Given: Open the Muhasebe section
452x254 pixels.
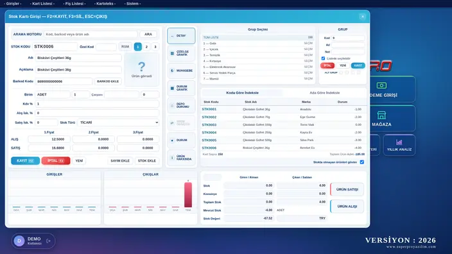Looking at the screenshot, I should 181,71.
